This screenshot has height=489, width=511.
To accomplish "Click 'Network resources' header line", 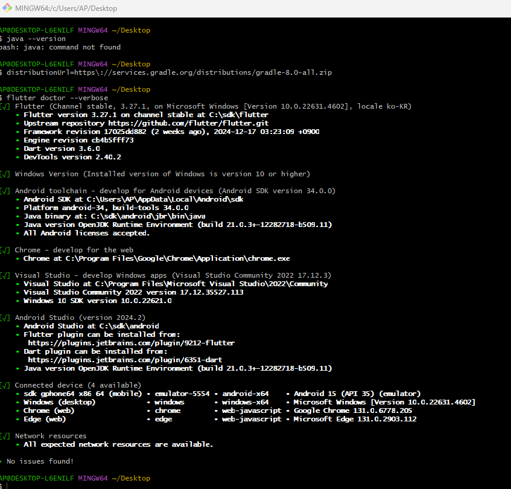I will pos(43,436).
